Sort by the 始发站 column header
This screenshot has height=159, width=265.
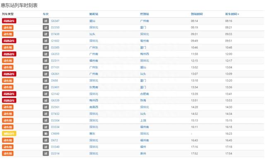pyautogui.click(x=94, y=14)
